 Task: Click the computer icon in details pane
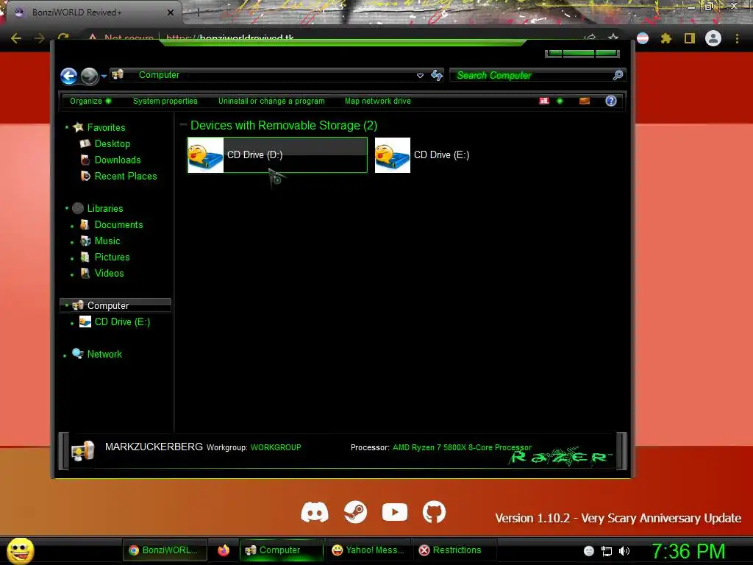(82, 451)
